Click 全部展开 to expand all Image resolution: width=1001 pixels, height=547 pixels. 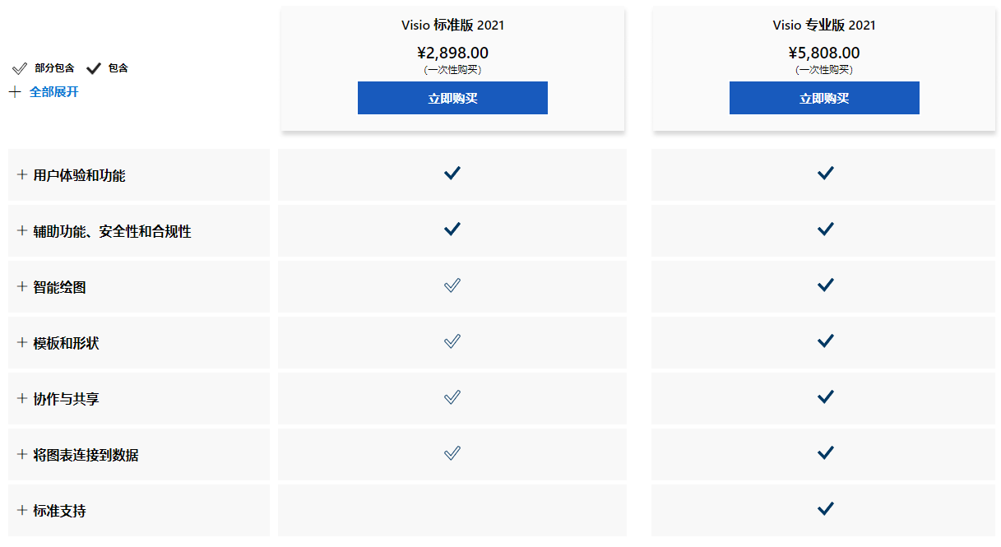(53, 92)
